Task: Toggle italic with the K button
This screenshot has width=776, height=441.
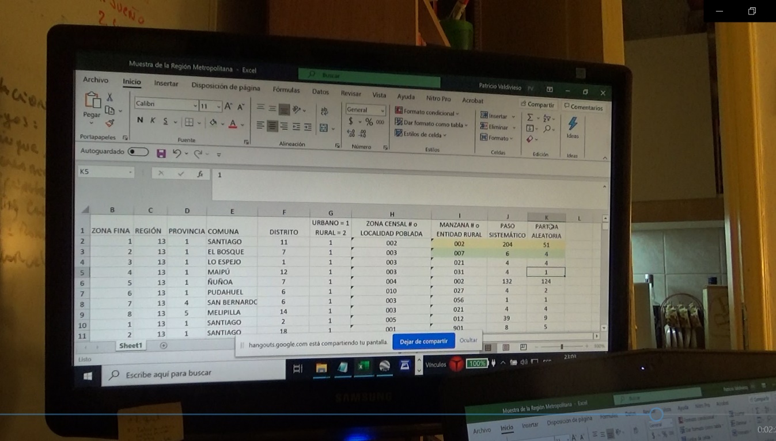Action: point(153,120)
